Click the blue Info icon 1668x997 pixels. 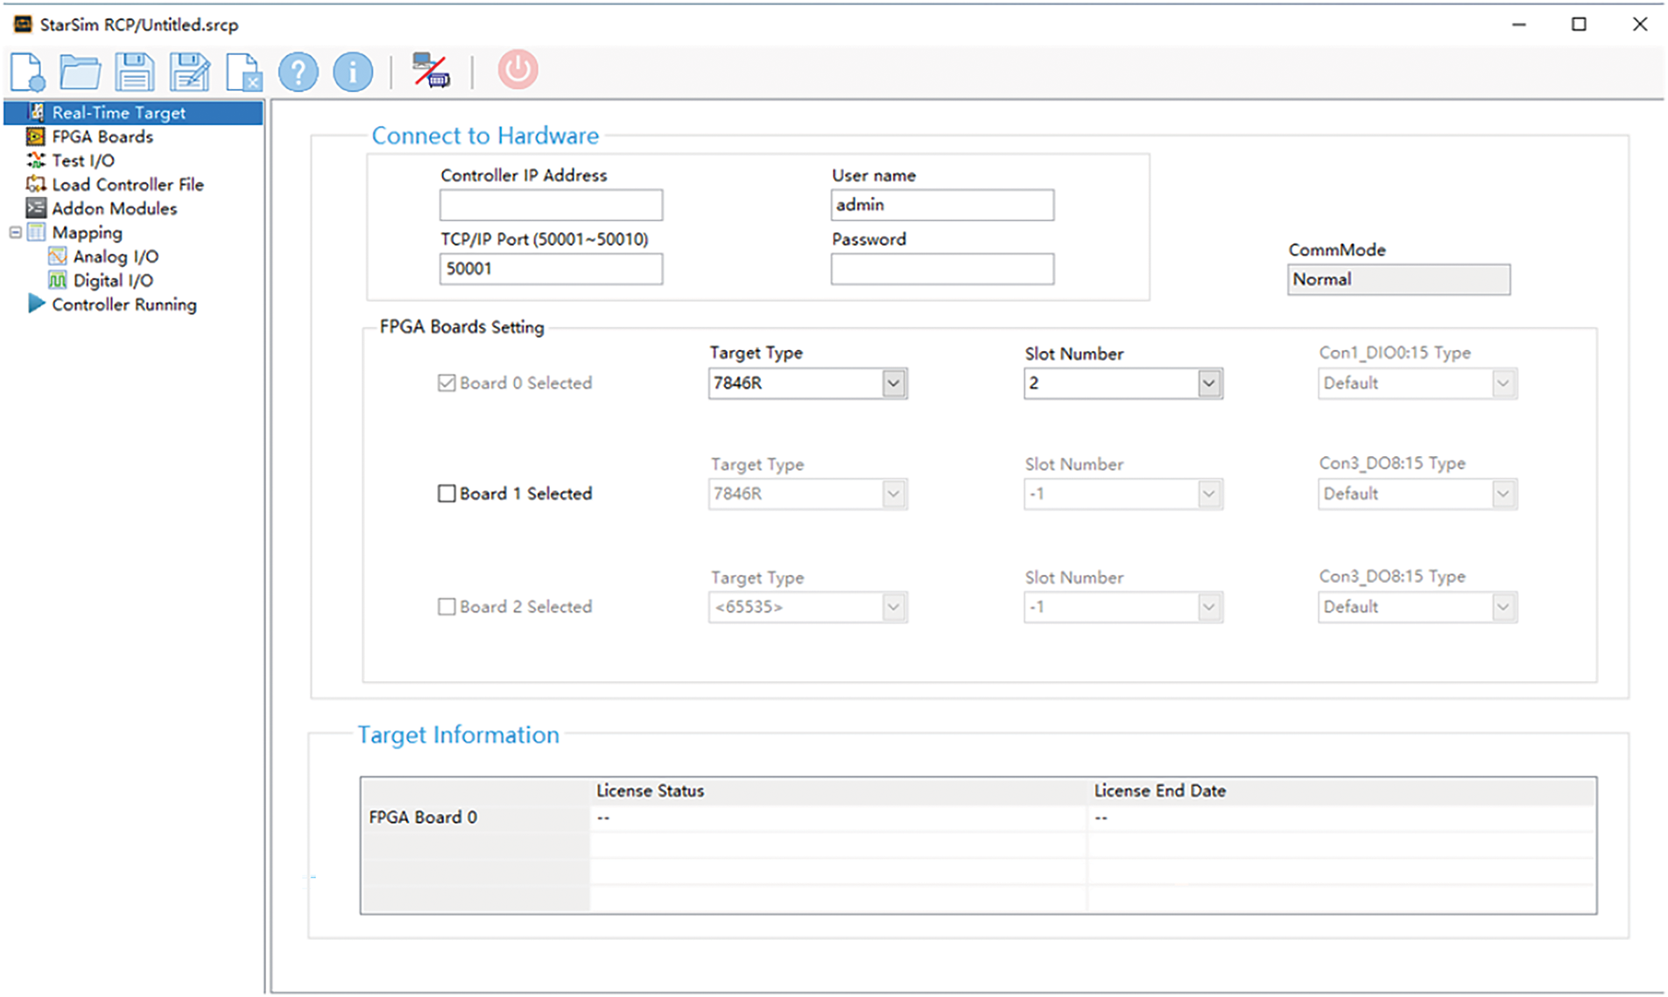(x=353, y=72)
